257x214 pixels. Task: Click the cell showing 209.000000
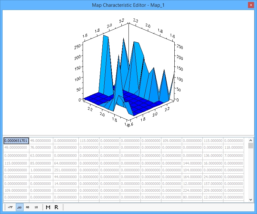pyautogui.click(x=213, y=190)
